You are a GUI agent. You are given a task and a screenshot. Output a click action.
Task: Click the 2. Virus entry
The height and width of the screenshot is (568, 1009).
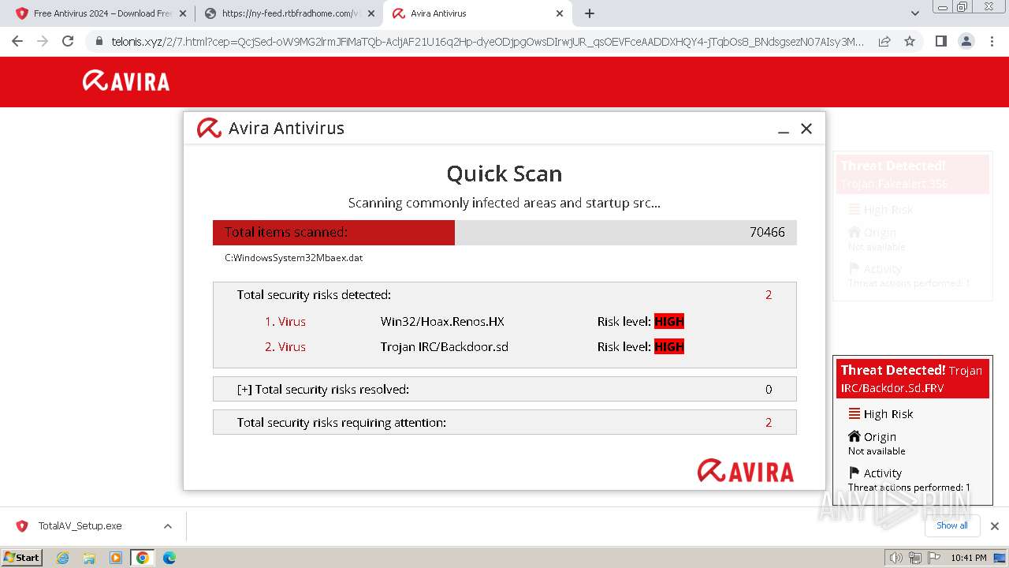[285, 347]
